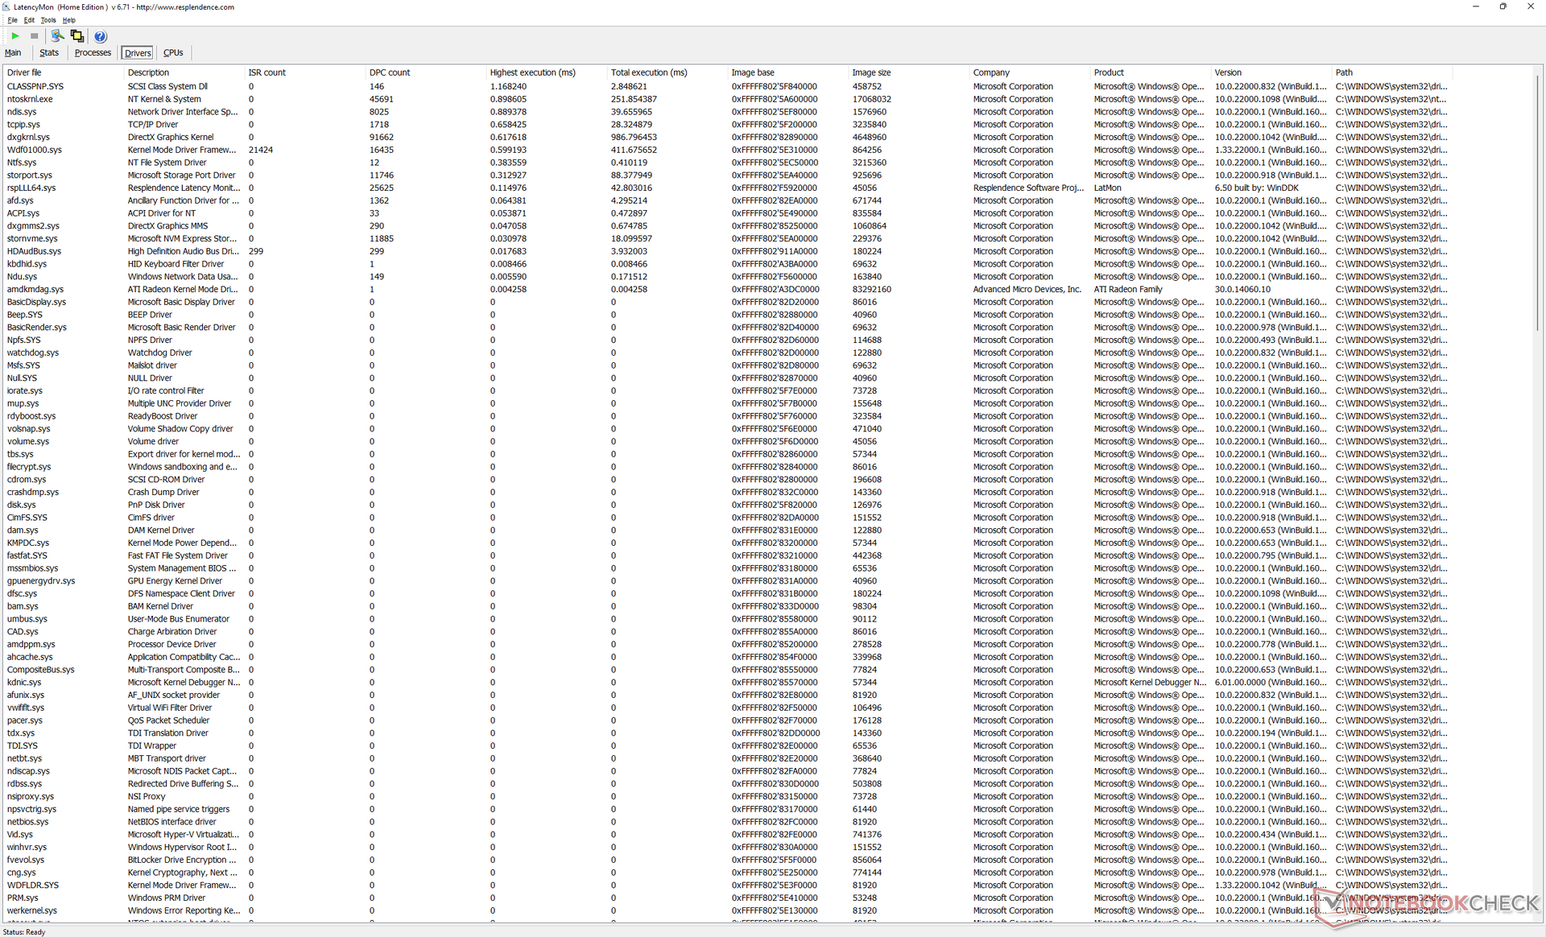The width and height of the screenshot is (1546, 937).
Task: Switch to the Stats tab
Action: click(x=49, y=53)
